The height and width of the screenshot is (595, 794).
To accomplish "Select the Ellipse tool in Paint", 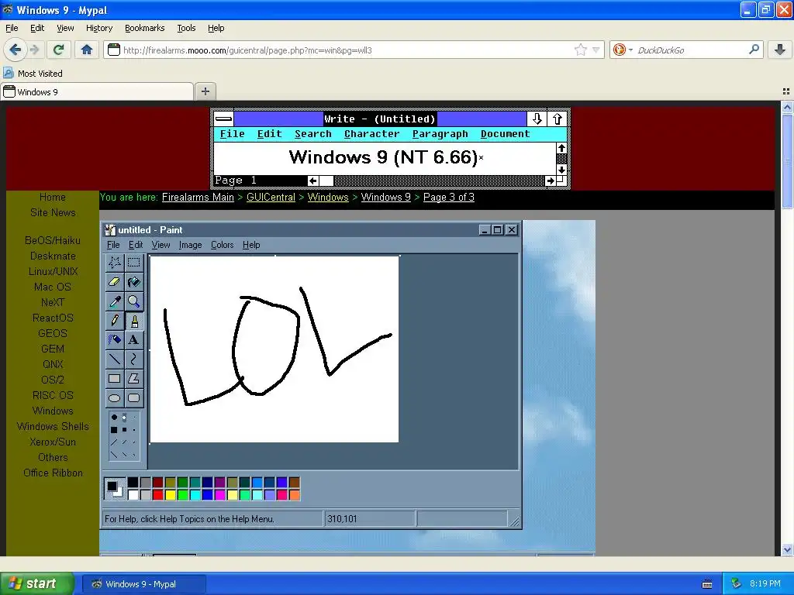I will point(115,398).
